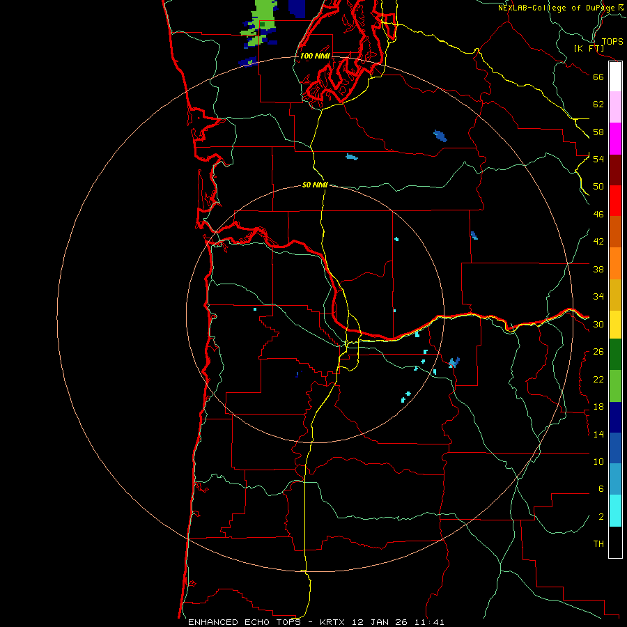Click the yellow legend swatch
Screen dimensions: 627x627
pos(615,325)
